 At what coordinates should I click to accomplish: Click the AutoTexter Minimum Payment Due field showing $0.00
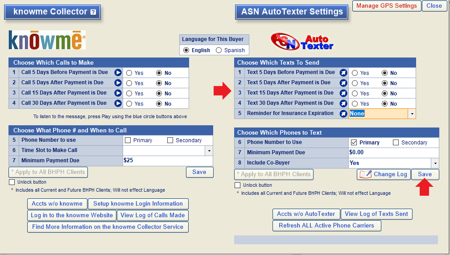[x=393, y=152]
